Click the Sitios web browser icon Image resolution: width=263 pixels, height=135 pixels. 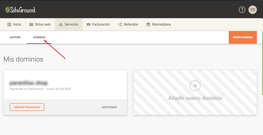(x=31, y=25)
